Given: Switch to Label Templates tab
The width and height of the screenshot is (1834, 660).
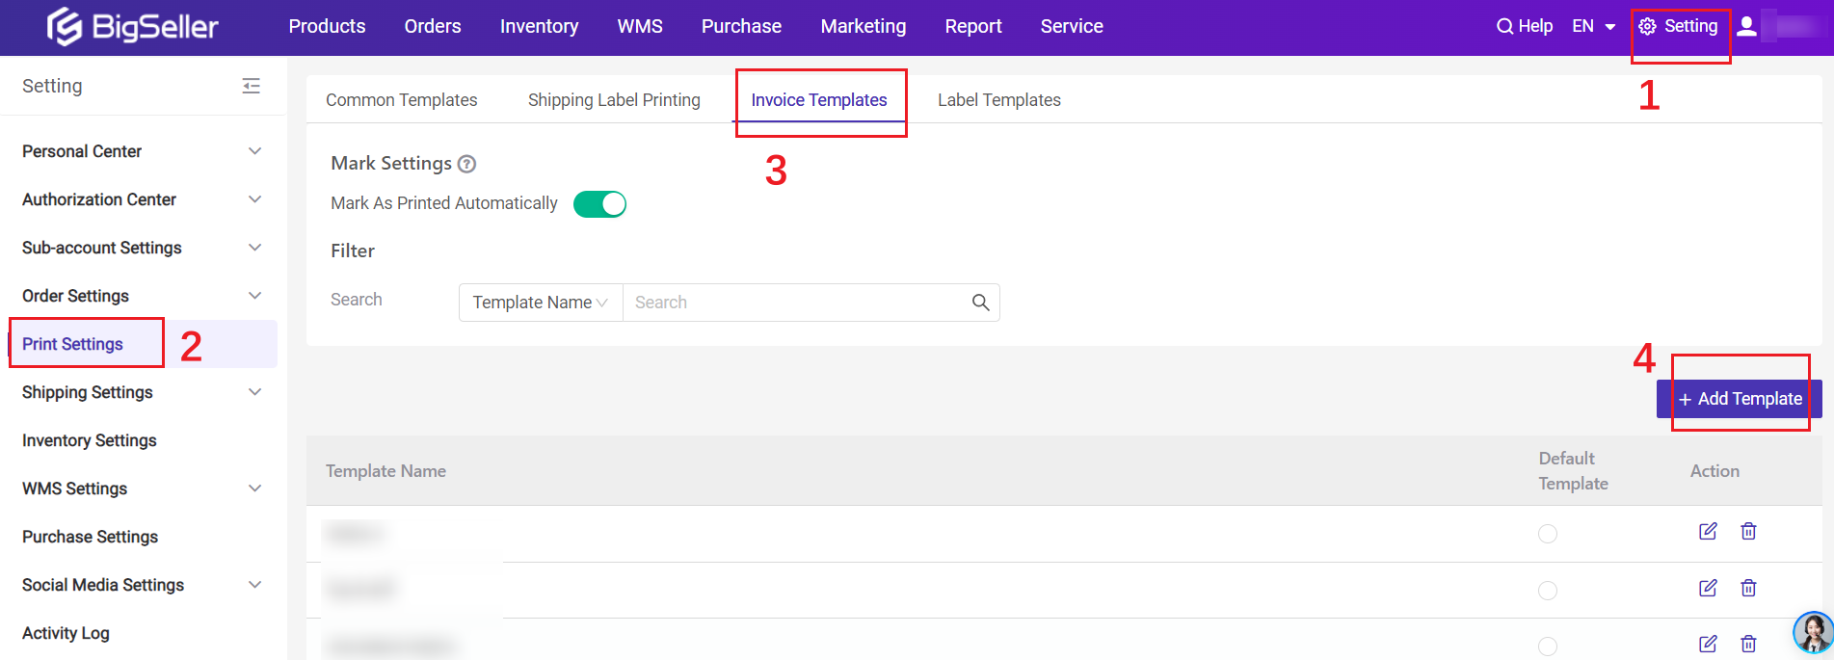Looking at the screenshot, I should (999, 100).
